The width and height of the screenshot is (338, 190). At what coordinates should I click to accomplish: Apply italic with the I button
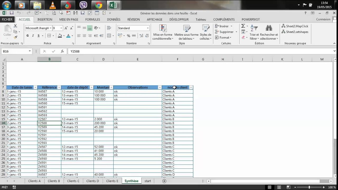(33, 36)
